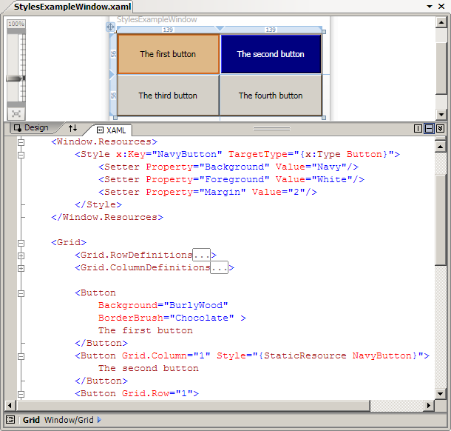Select the StylesExampleWindow.xaml document tab
The height and width of the screenshot is (431, 451).
72,7
